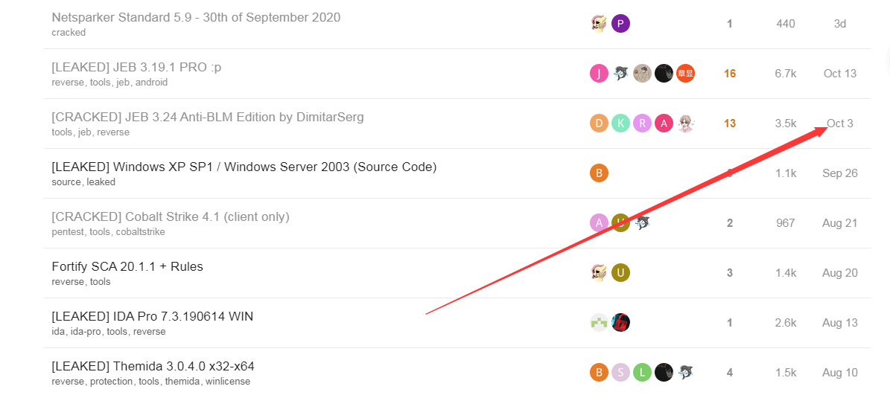Open shark avatar on Cobalt Strike topic
890x395 pixels.
point(642,223)
